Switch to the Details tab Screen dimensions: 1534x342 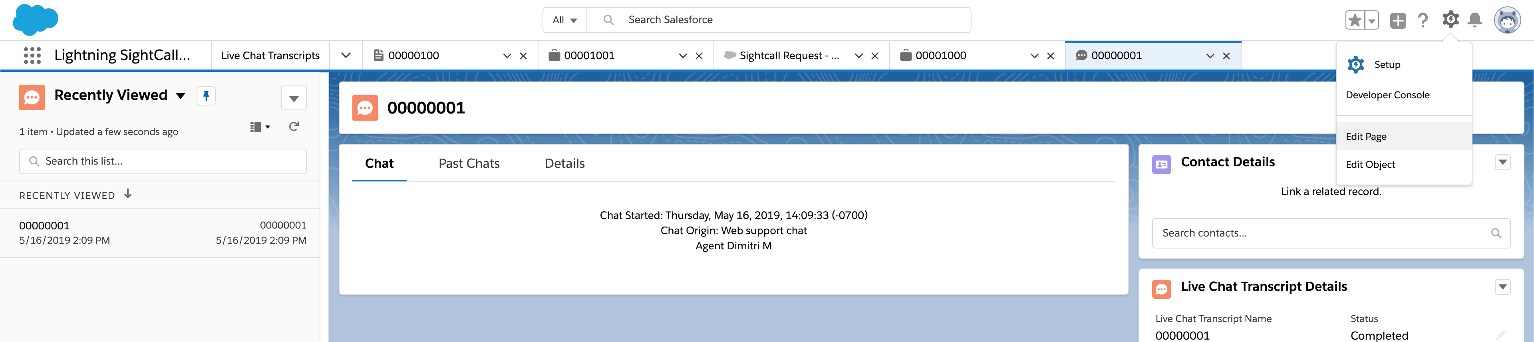pos(564,164)
